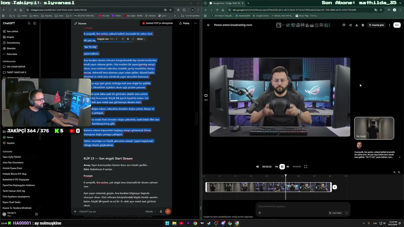Open Haftalık Bitcoin ETF Akışı chat
This screenshot has width=404, height=227.
[15, 174]
